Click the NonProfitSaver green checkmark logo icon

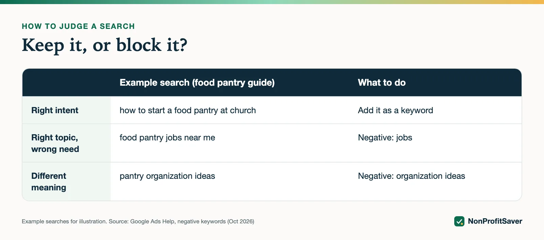point(459,221)
